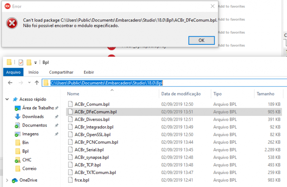Click the new folder icon in quick access toolbar
287x187 pixels.
[x=29, y=62]
